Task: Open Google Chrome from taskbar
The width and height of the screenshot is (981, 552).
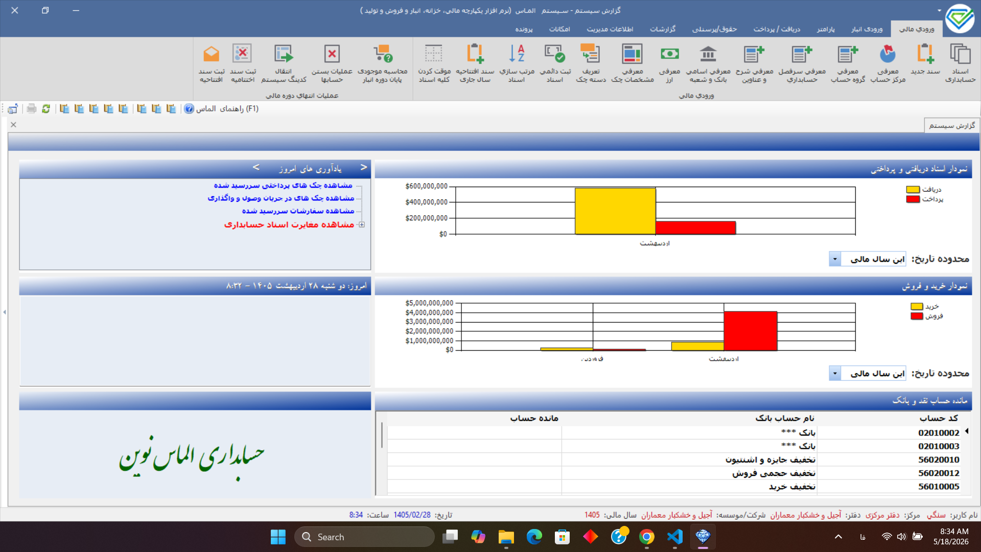Action: click(x=647, y=537)
